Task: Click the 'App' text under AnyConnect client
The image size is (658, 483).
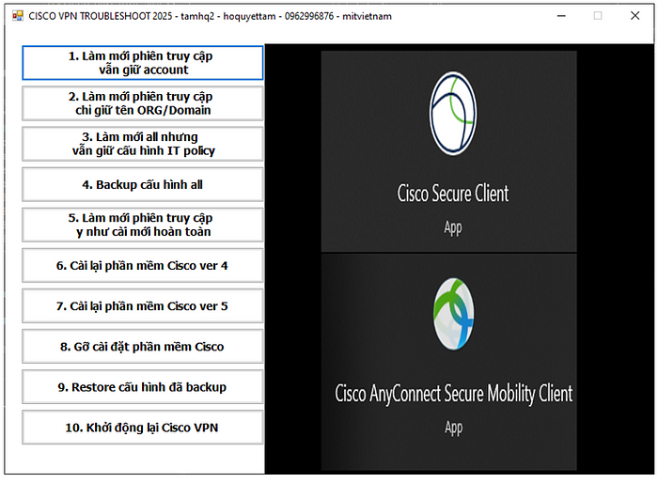Action: [x=454, y=428]
